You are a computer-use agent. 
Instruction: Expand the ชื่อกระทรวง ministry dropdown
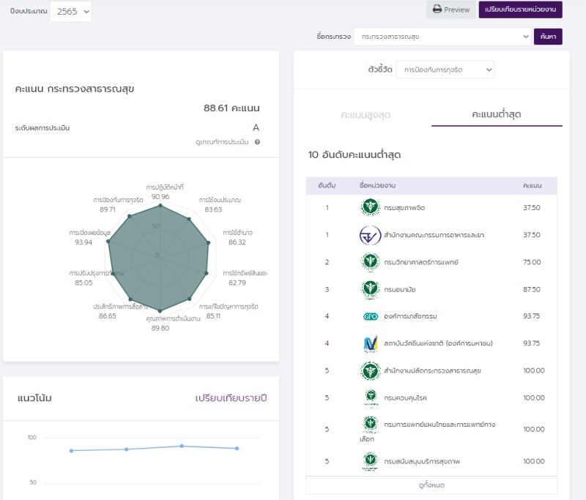coord(442,36)
